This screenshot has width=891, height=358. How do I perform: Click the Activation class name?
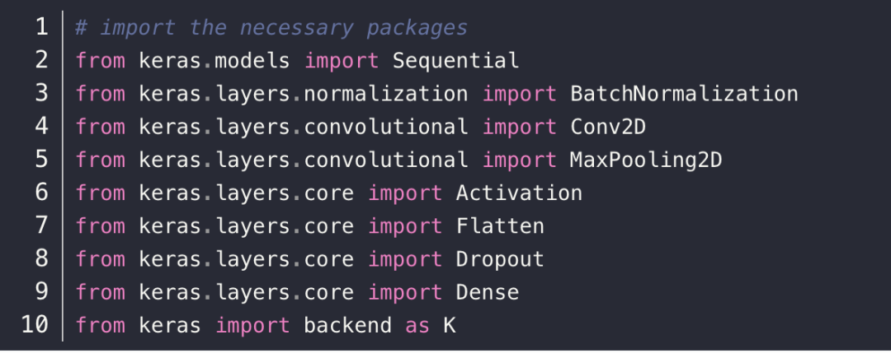click(519, 193)
